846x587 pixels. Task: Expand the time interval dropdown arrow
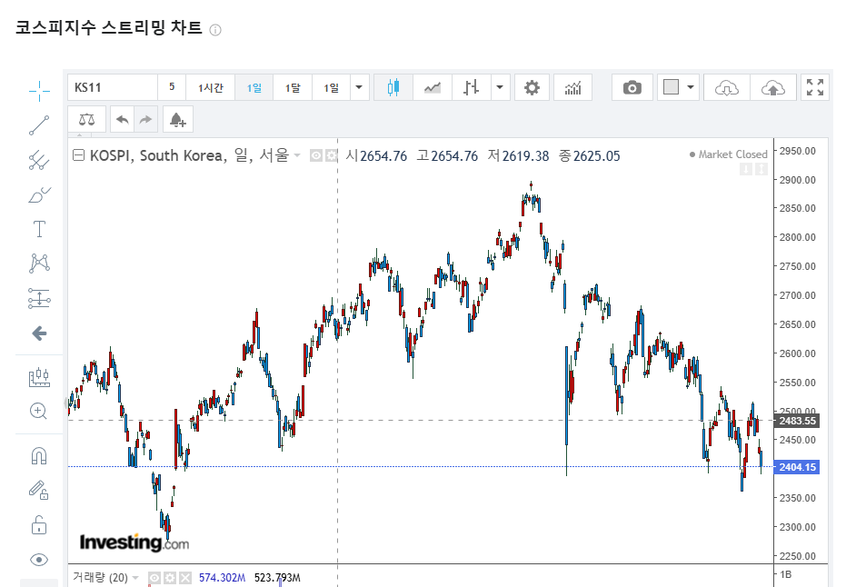(x=360, y=87)
